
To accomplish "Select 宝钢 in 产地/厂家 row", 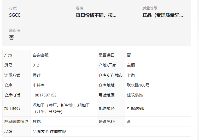I will tap(131, 65).
